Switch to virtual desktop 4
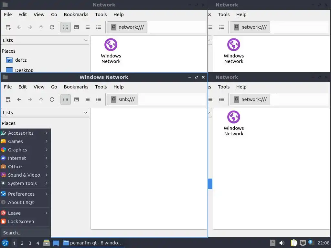 (x=38, y=243)
